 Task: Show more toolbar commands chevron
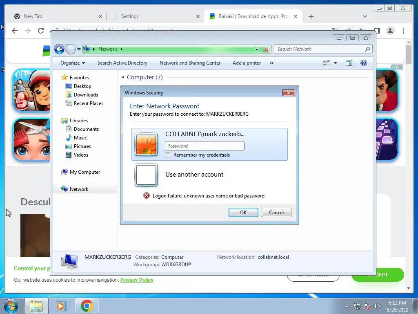tap(271, 63)
